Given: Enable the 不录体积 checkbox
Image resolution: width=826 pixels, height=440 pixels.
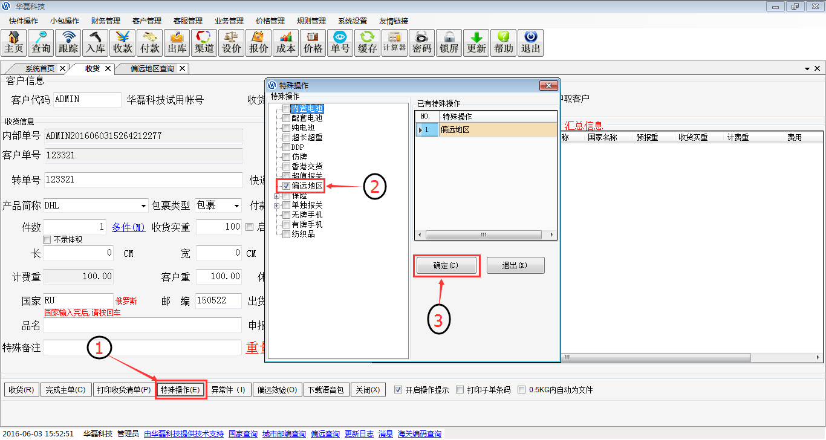Looking at the screenshot, I should [x=47, y=240].
